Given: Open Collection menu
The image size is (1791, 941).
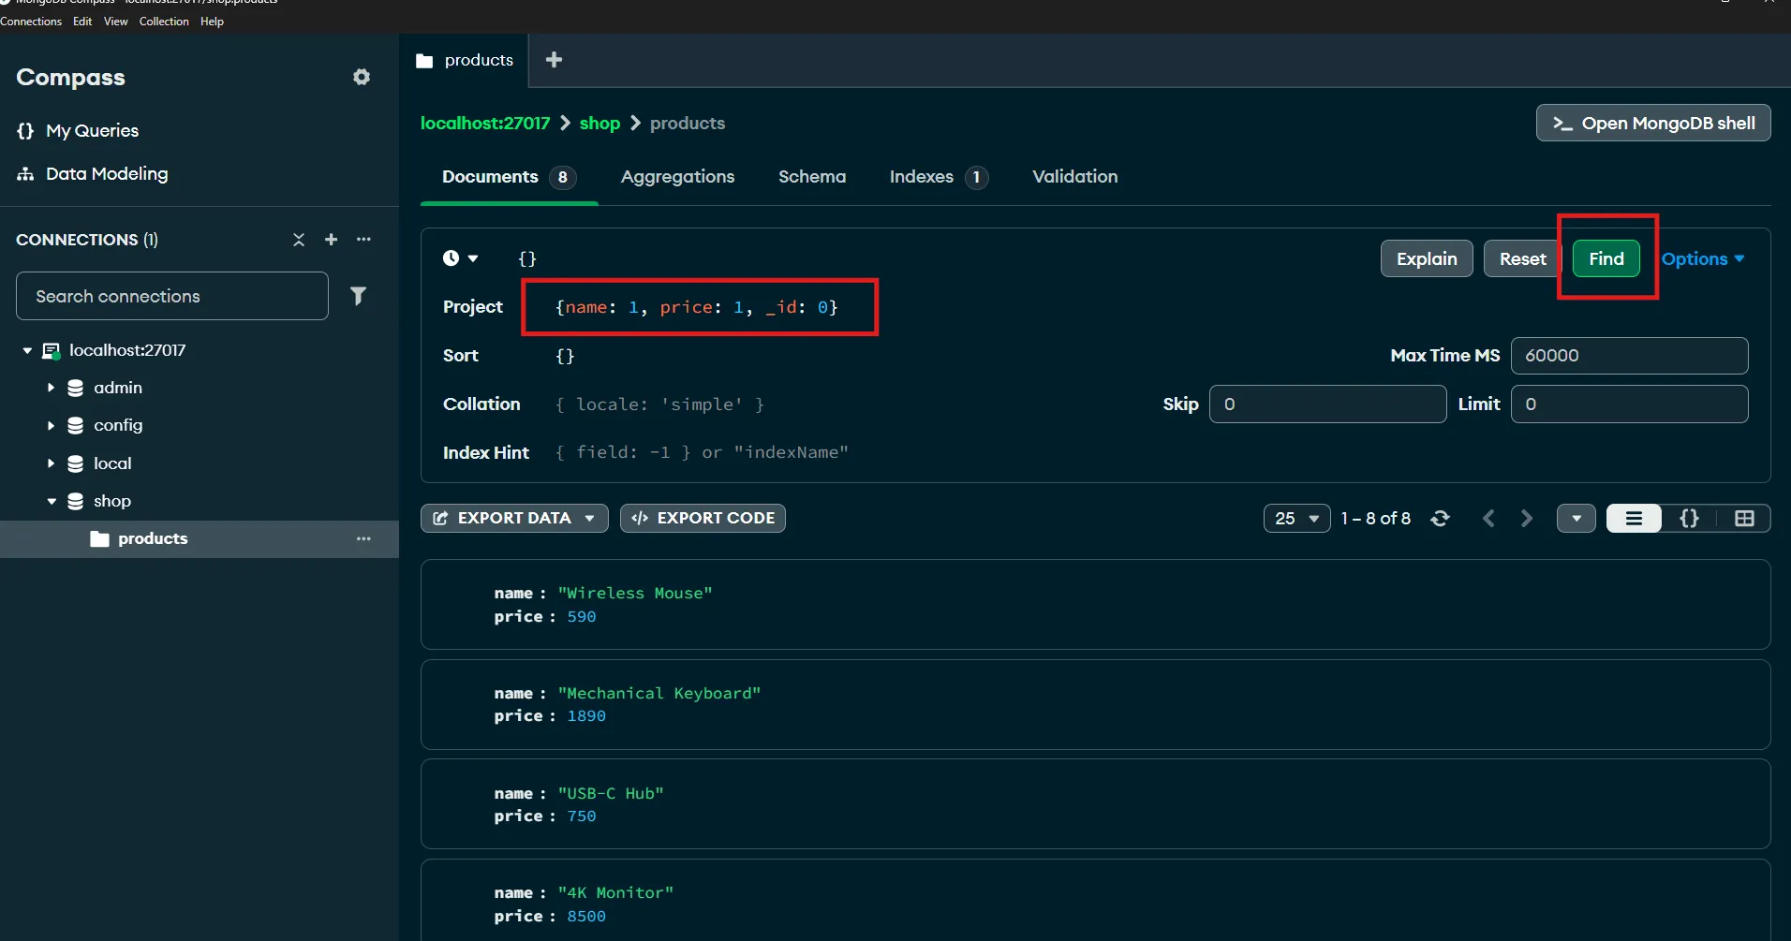Looking at the screenshot, I should pyautogui.click(x=164, y=22).
